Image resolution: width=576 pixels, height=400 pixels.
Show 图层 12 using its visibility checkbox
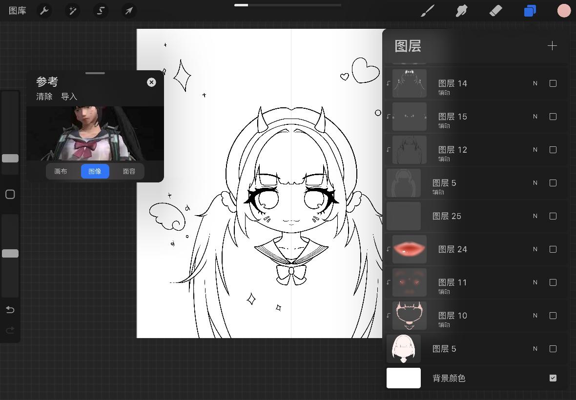(553, 150)
